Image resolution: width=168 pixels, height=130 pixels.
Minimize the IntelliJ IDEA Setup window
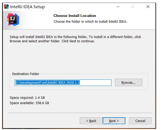[x=118, y=7]
